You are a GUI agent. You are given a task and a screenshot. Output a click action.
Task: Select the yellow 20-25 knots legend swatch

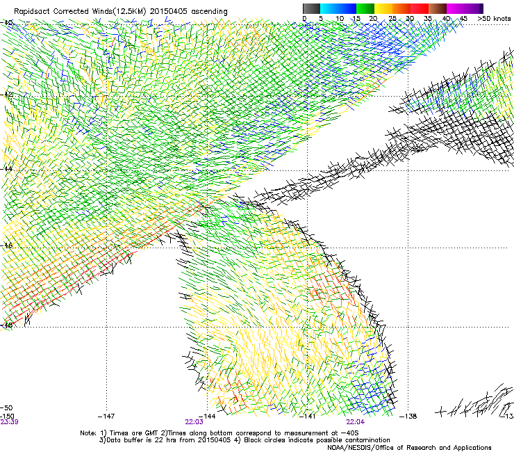tap(383, 8)
